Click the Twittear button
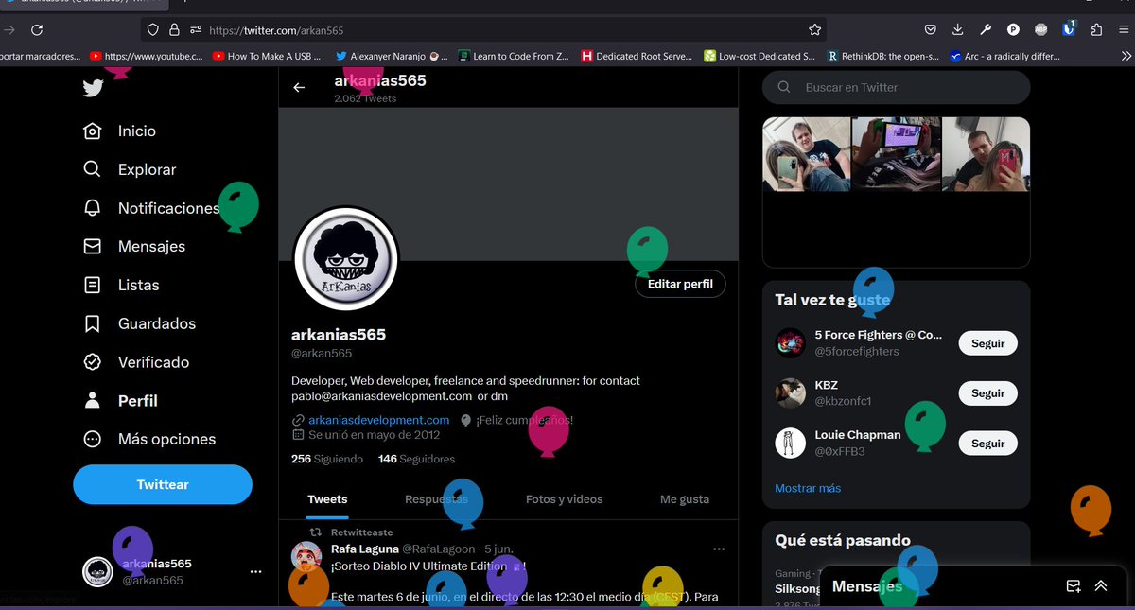Viewport: 1135px width, 610px height. 163,484
